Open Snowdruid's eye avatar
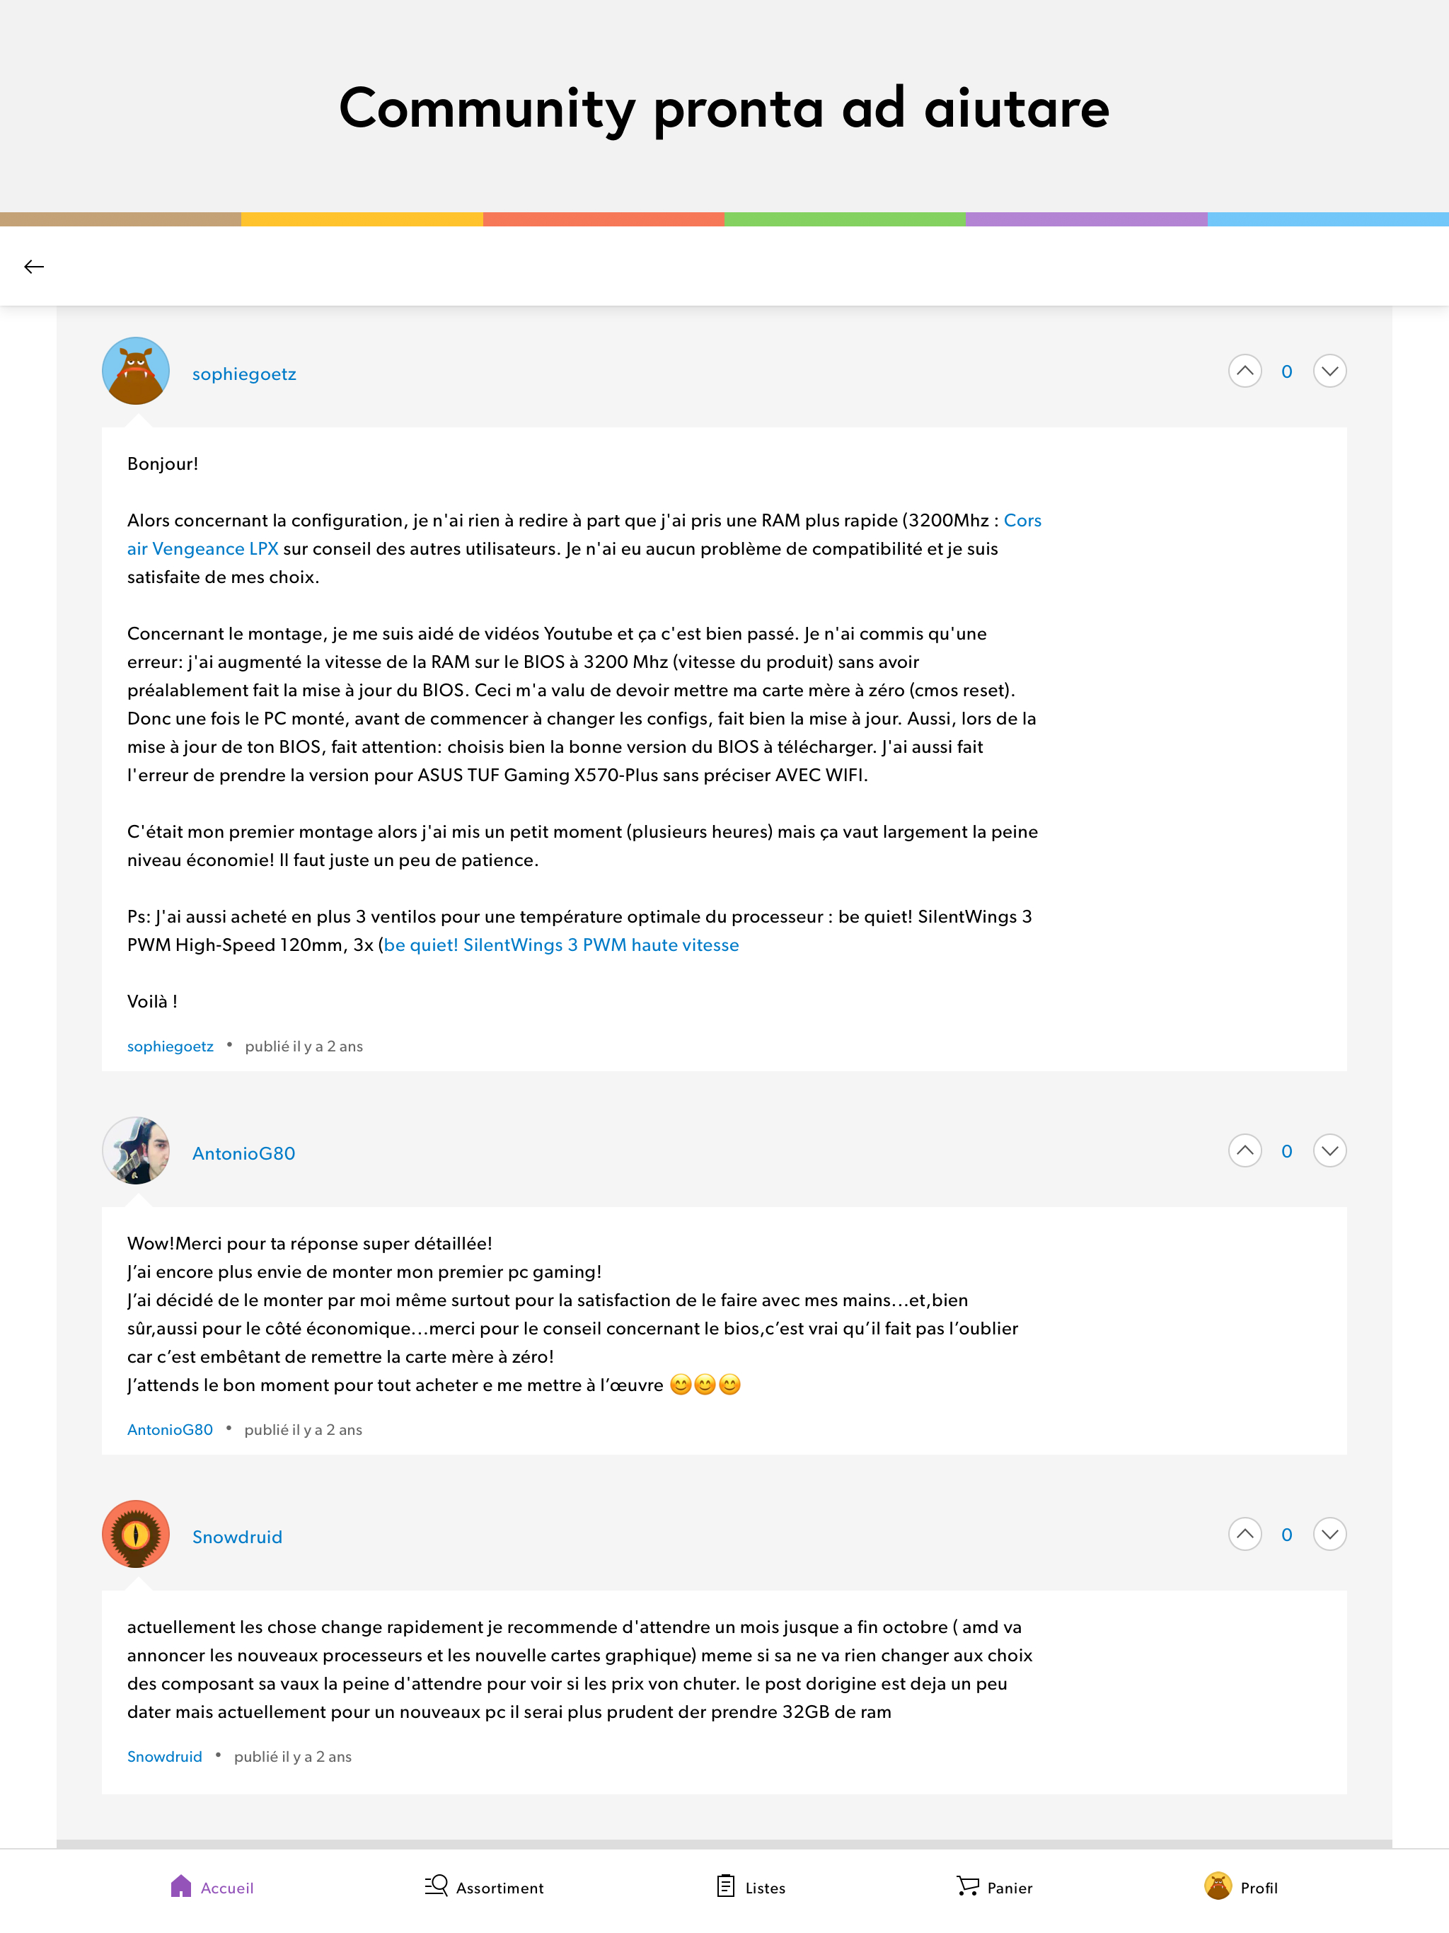The width and height of the screenshot is (1449, 1933). 135,1535
